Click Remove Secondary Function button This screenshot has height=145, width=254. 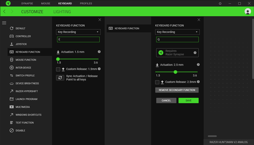click(x=177, y=90)
